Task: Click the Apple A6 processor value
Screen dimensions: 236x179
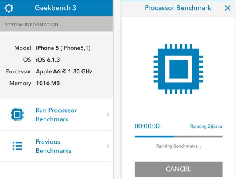Action: pos(64,71)
